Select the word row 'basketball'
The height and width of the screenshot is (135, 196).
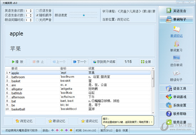[81, 109]
